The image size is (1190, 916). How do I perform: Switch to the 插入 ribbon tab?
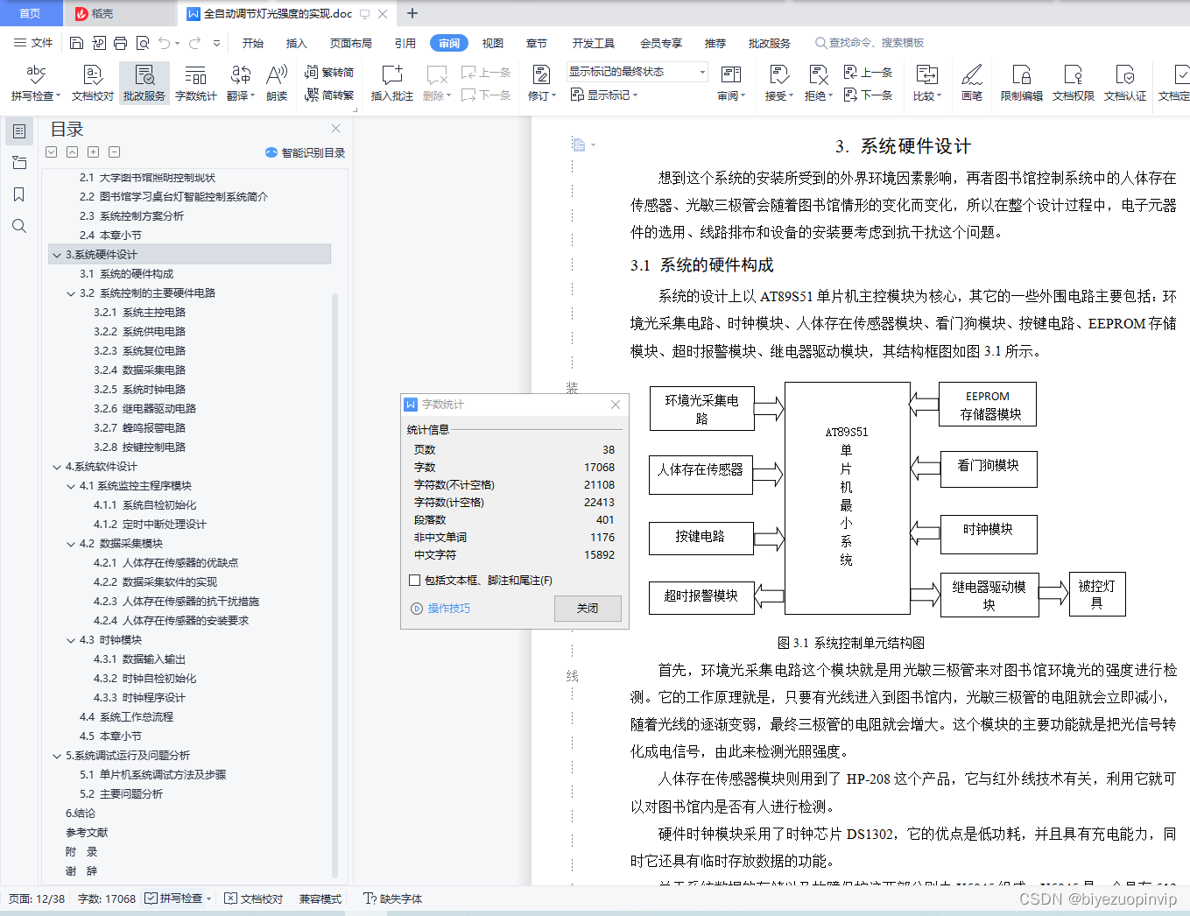pos(297,43)
